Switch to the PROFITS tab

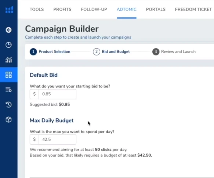tap(62, 10)
